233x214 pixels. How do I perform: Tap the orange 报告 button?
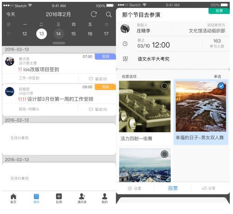coord(105,87)
